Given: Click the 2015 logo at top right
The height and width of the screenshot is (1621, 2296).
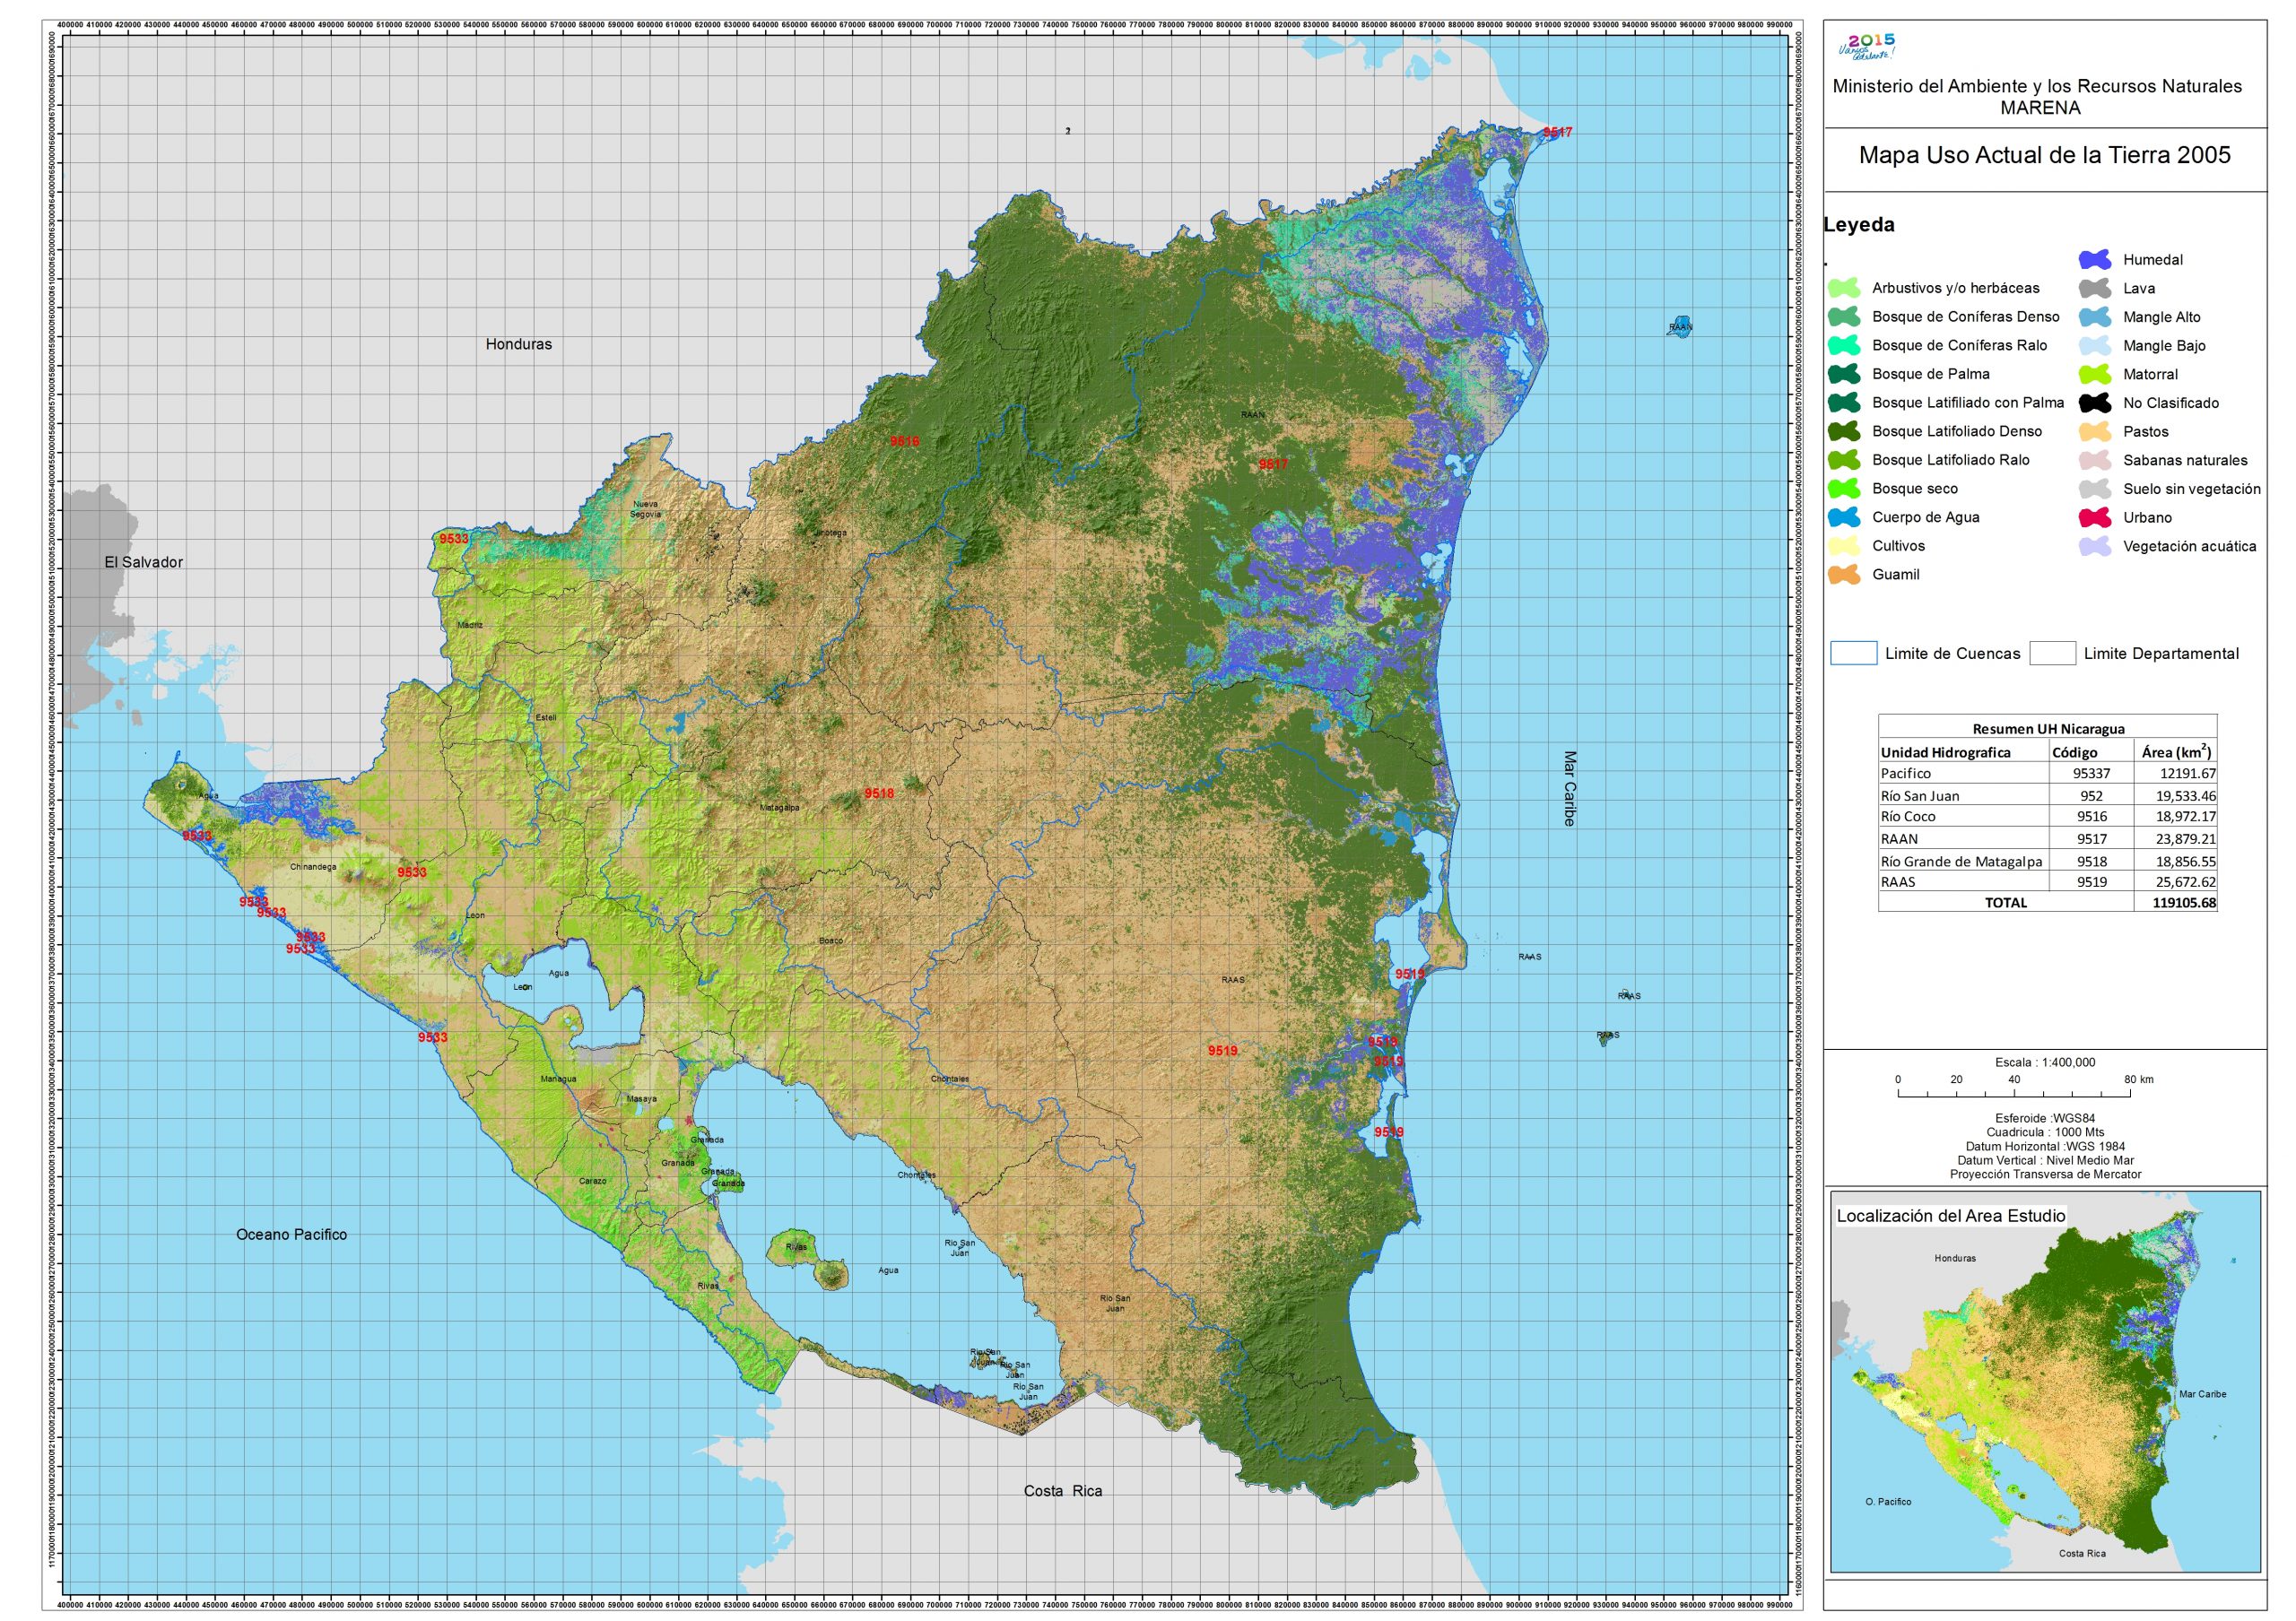Looking at the screenshot, I should (1866, 46).
